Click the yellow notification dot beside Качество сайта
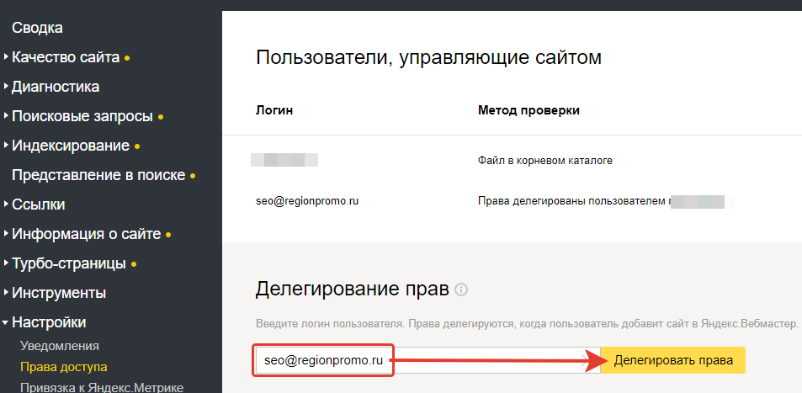 (x=127, y=58)
